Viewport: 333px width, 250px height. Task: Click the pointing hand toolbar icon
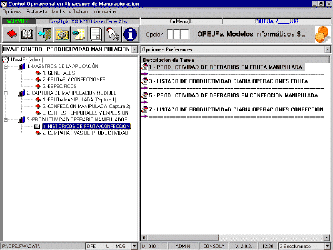[113, 34]
